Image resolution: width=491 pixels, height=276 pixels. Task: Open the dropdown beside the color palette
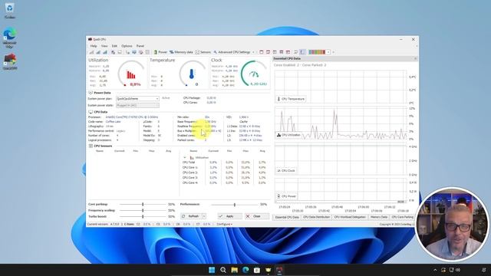(328, 52)
